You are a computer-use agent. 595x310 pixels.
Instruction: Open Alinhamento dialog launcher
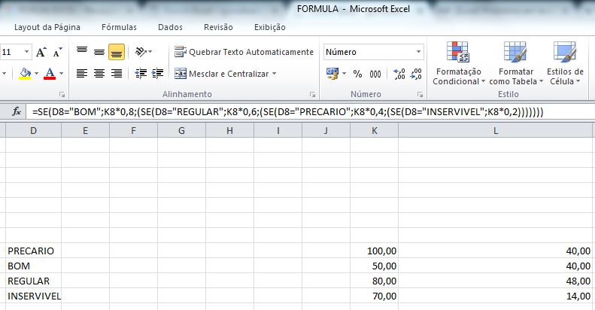[312, 95]
